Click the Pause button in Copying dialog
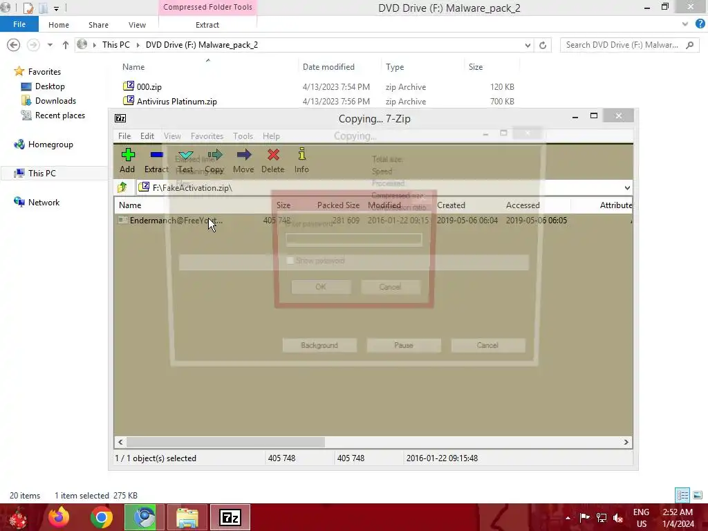The height and width of the screenshot is (531, 708). (404, 346)
